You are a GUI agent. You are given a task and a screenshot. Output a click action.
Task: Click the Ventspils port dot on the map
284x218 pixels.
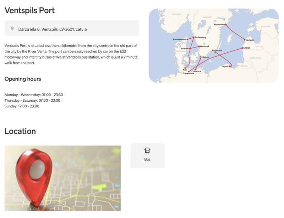click(x=245, y=40)
